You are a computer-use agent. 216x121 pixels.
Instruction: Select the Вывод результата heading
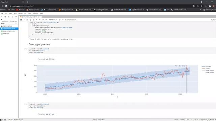point(39,44)
